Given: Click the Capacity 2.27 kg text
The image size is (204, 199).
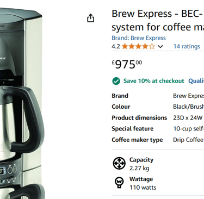Looking at the screenshot, I should 141,164.
